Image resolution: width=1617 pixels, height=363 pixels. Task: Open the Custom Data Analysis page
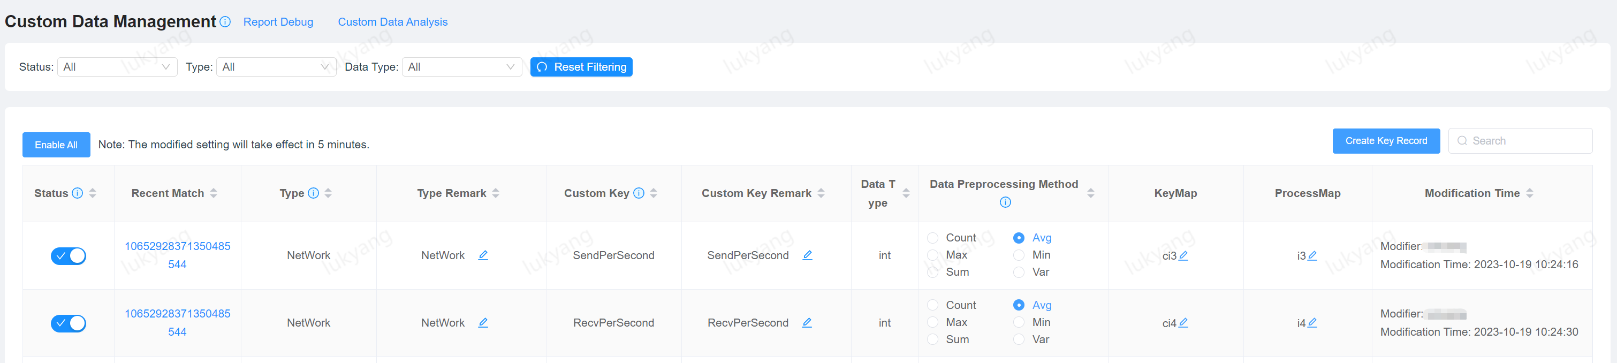point(392,22)
